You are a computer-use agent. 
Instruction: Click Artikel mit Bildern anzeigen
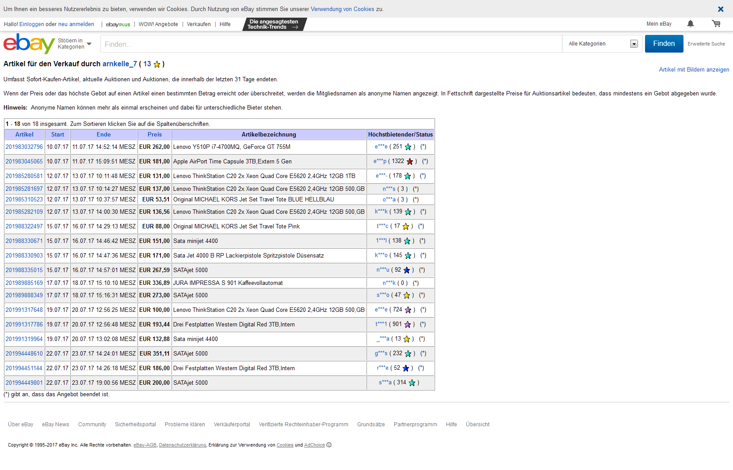(x=694, y=70)
